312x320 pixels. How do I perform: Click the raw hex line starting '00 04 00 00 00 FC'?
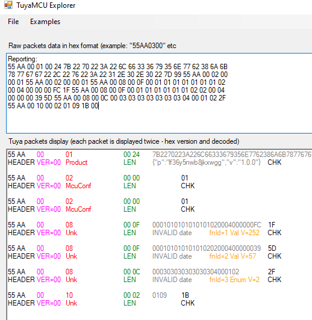click(116, 90)
